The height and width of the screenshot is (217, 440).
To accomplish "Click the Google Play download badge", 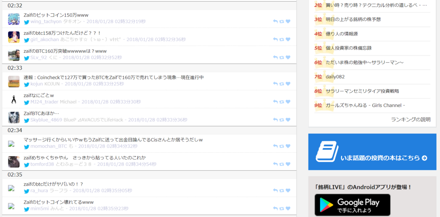I will [x=352, y=205].
